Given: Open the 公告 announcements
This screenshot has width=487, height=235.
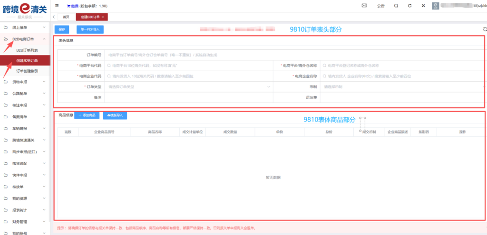Looking at the screenshot, I should 380,6.
